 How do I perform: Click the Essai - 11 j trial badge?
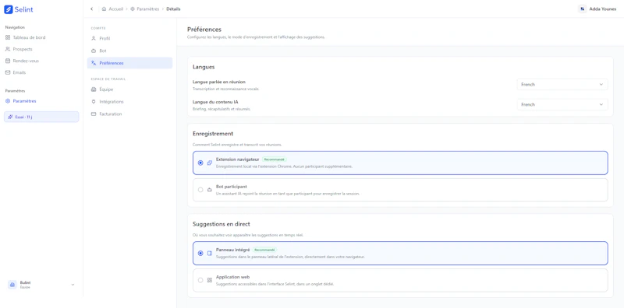(x=41, y=117)
